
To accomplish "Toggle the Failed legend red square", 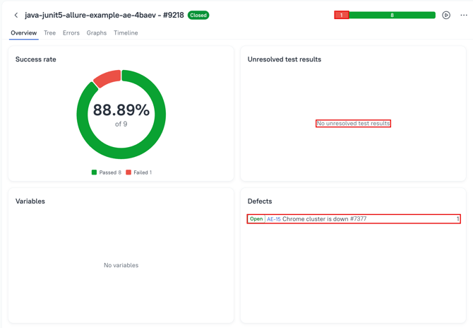I will coord(128,172).
